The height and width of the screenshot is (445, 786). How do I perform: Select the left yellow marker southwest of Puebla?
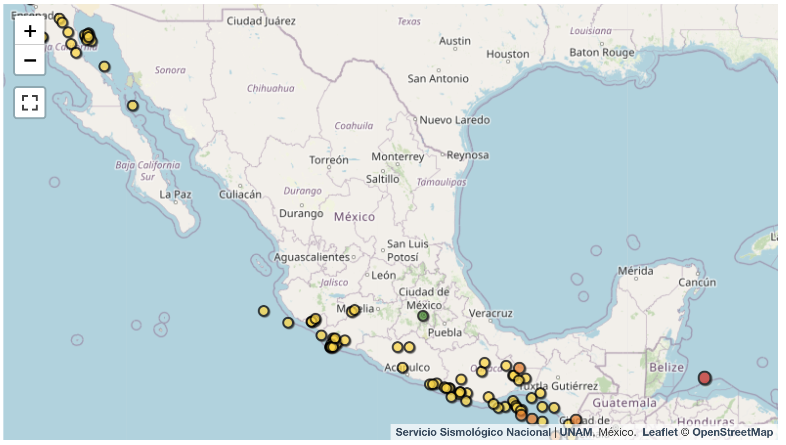[x=397, y=347]
